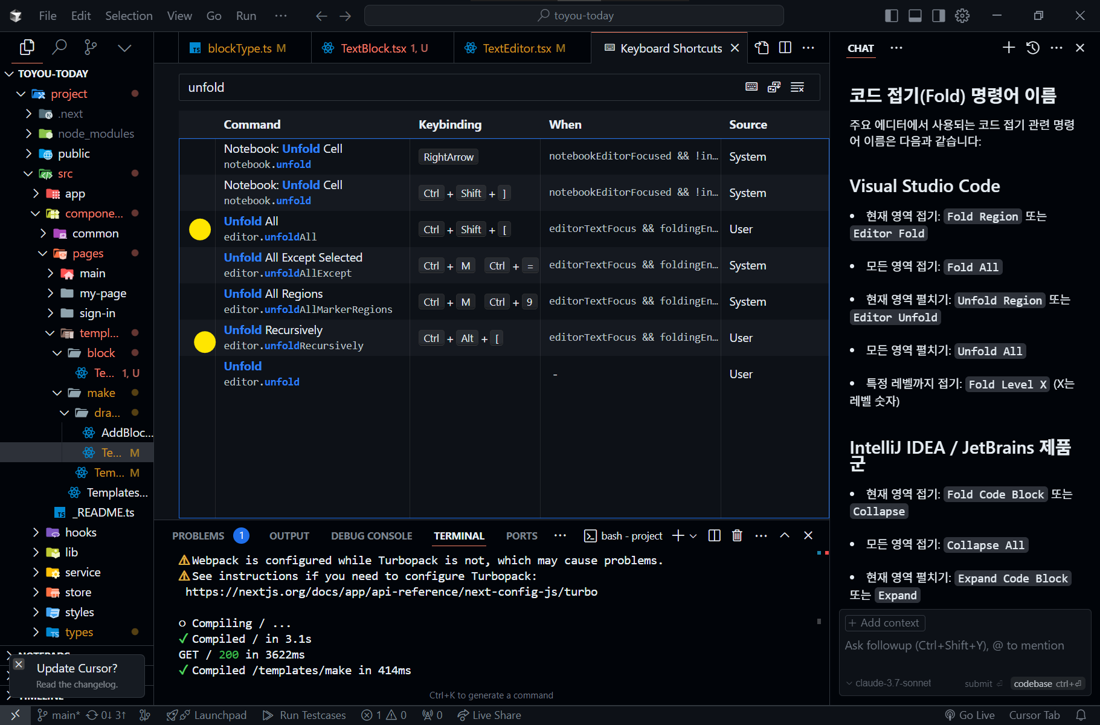Show chat history clock icon

[x=1033, y=47]
